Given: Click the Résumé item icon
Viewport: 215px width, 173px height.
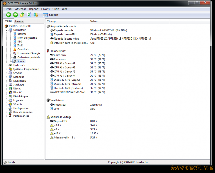Looking at the screenshot, I should 15,34.
